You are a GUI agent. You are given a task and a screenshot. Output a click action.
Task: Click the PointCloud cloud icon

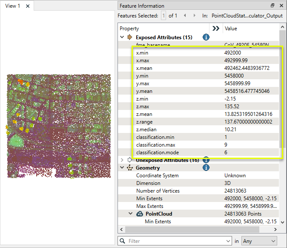pyautogui.click(x=140, y=214)
